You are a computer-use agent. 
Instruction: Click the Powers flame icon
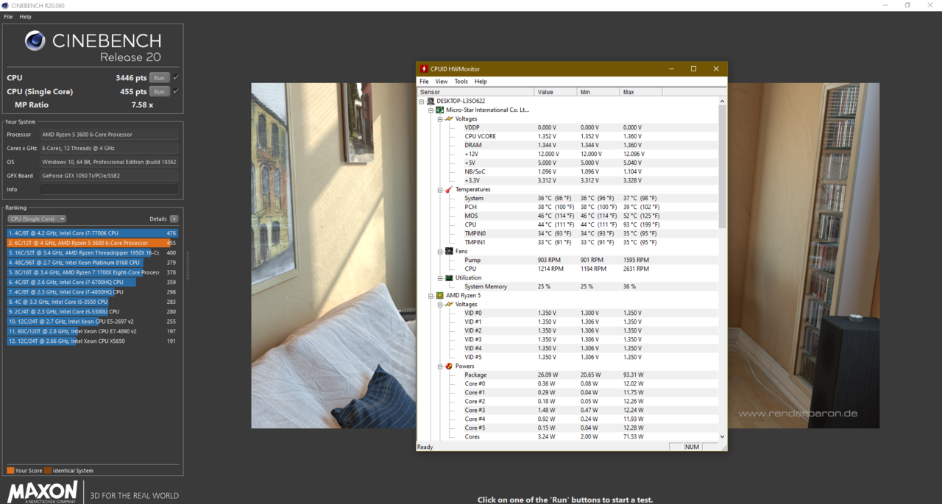449,366
